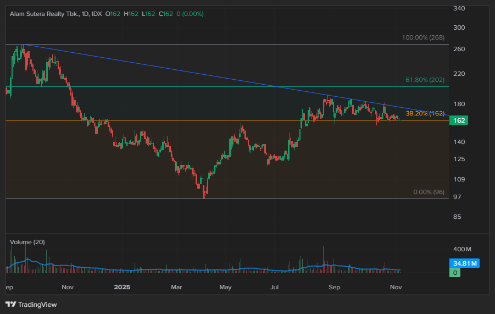Click the green 162 current price tag
This screenshot has height=314, width=495.
460,120
